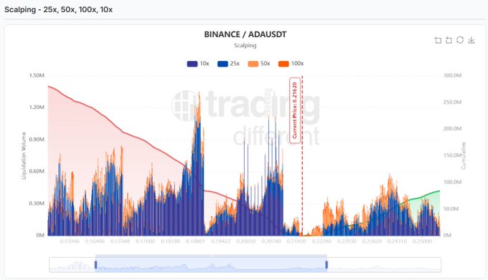This screenshot has width=488, height=280.
Task: Click the 0.25000 price axis label
Action: point(422,241)
